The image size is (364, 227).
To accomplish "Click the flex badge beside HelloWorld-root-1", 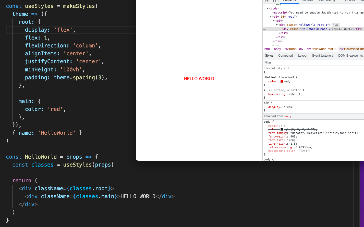I will [x=336, y=25].
